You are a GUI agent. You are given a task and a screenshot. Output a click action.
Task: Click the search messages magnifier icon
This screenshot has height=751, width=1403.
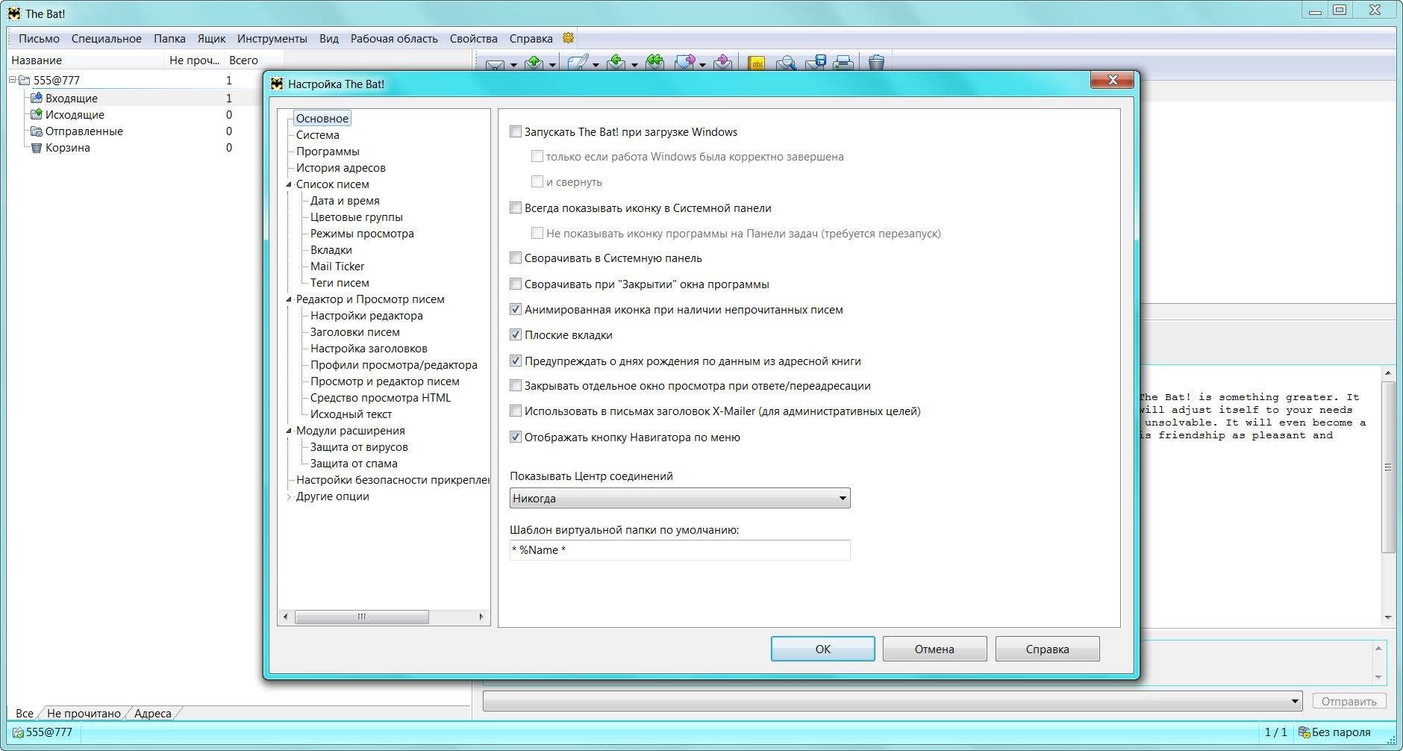pos(785,64)
